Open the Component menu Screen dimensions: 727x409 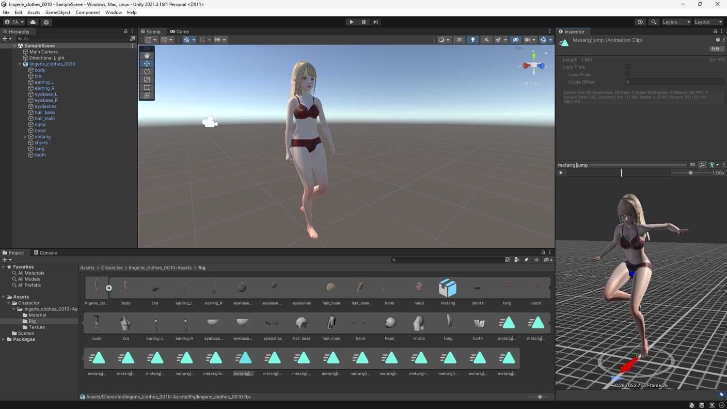tap(88, 13)
